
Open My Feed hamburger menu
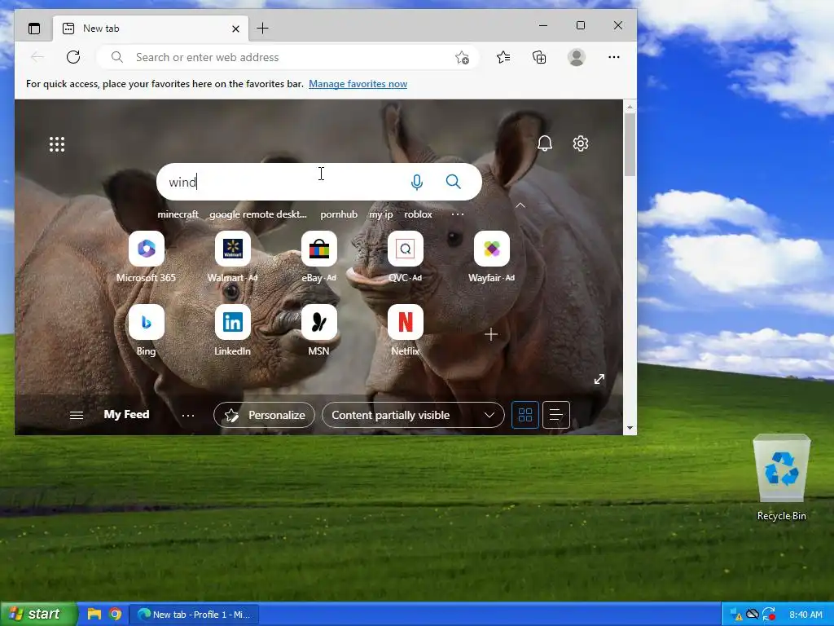coord(77,415)
